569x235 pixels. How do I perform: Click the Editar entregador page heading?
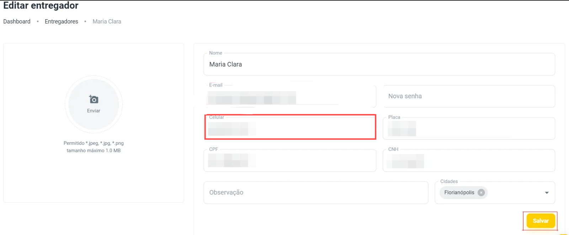41,6
